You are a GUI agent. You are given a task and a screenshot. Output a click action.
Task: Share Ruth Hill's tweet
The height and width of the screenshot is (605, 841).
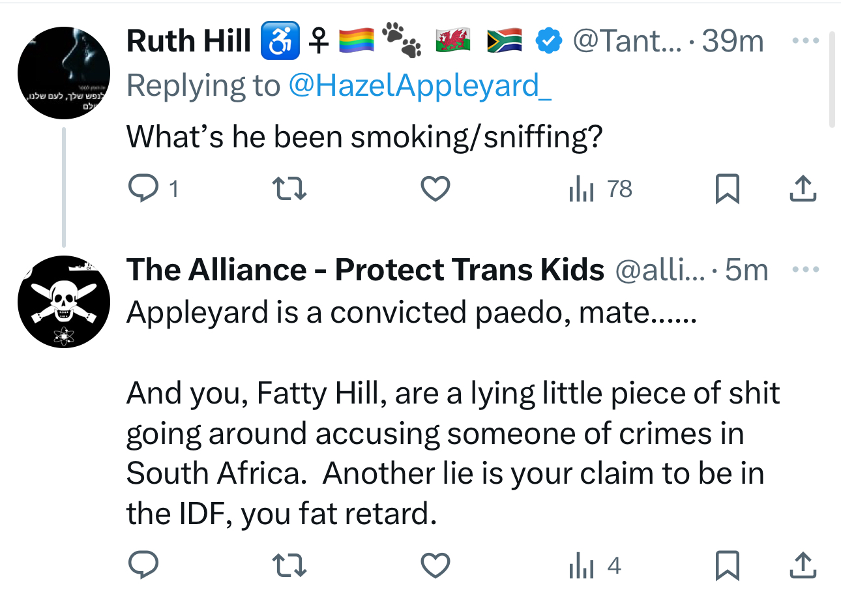(x=803, y=188)
